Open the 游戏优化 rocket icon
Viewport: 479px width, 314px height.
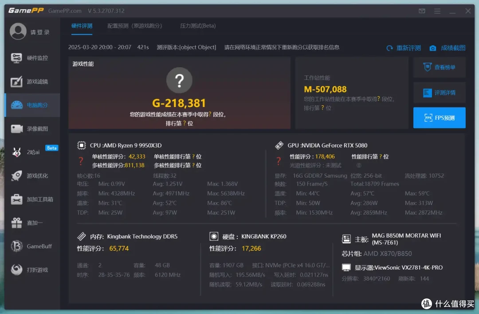coord(16,176)
